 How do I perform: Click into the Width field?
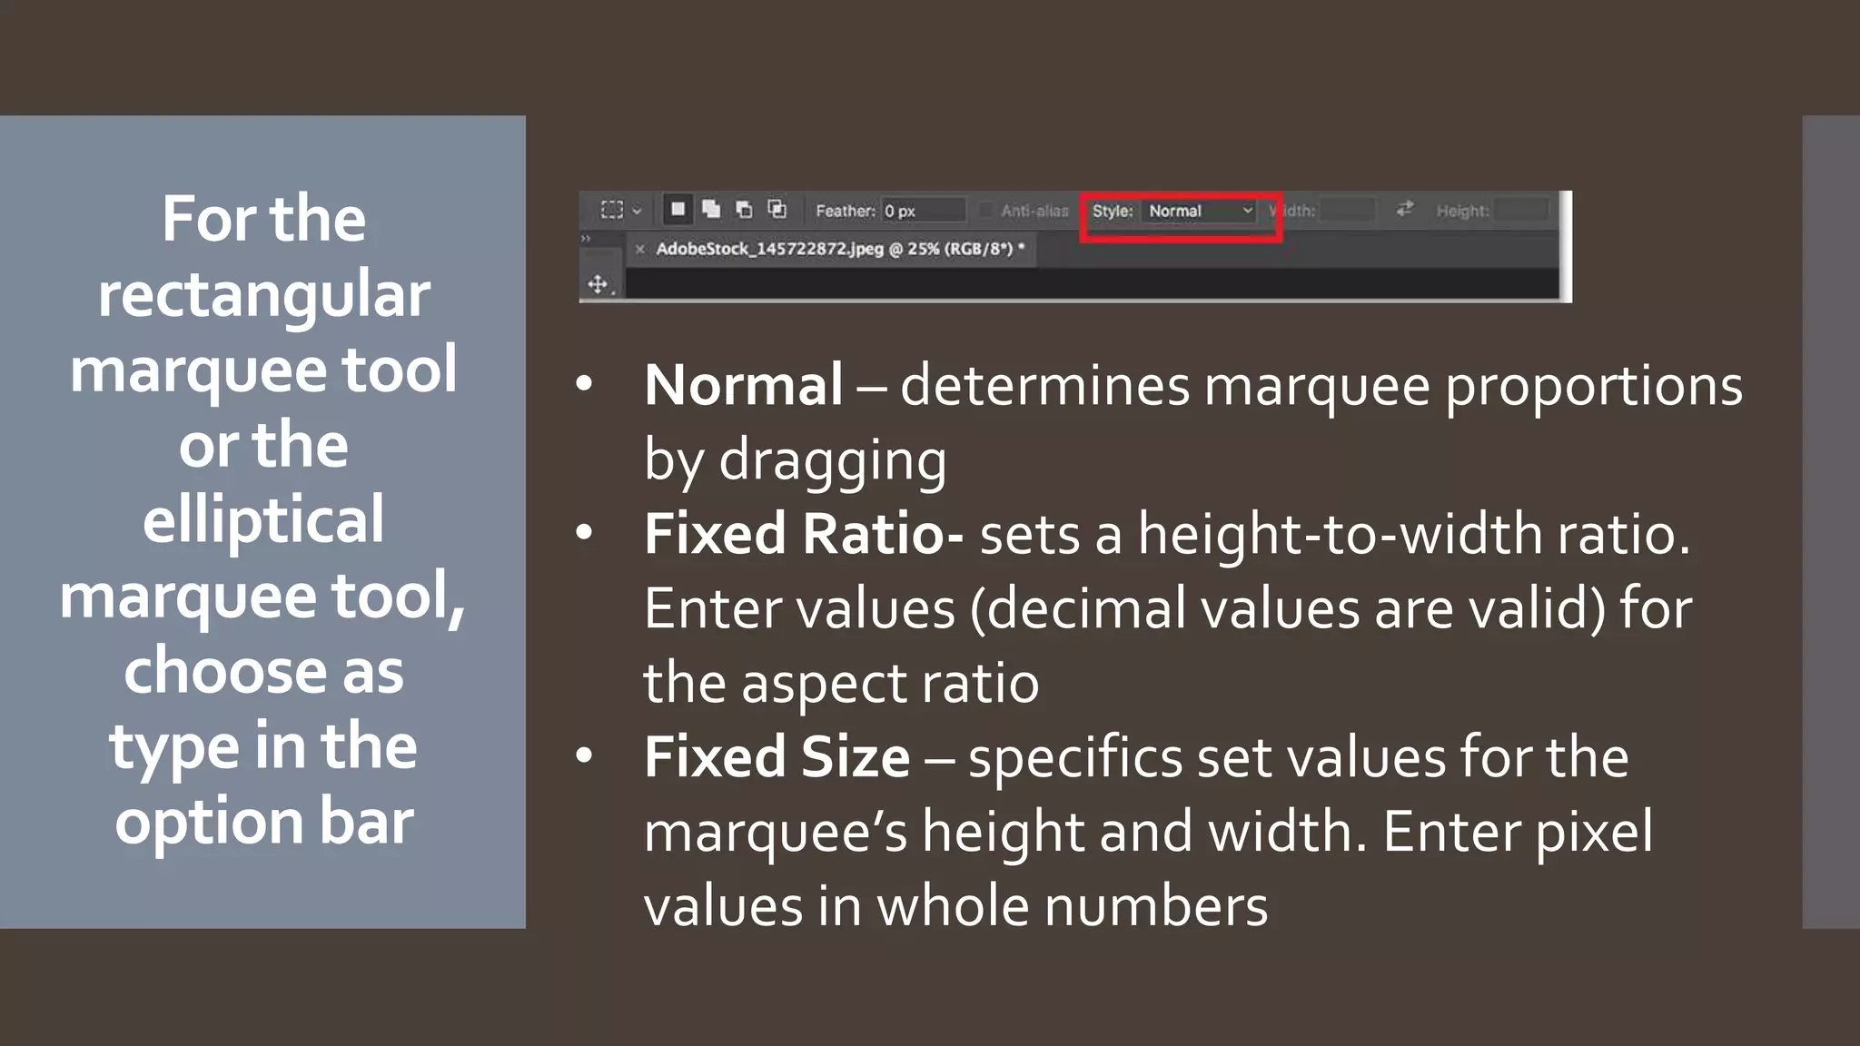point(1347,211)
